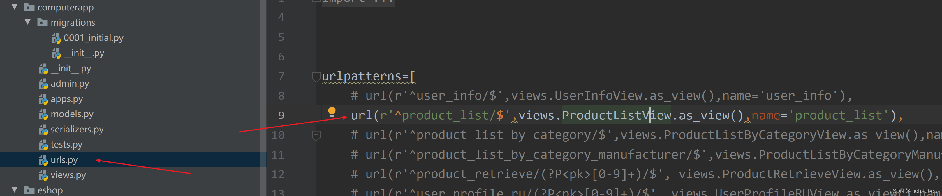Click the commented product_retrieve line
Image resolution: width=942 pixels, height=196 pixels.
(x=646, y=174)
